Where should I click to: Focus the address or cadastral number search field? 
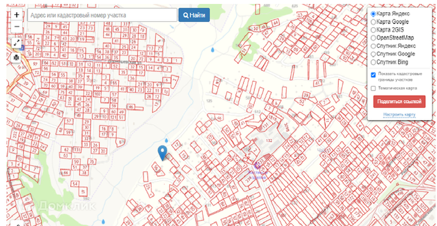point(102,15)
